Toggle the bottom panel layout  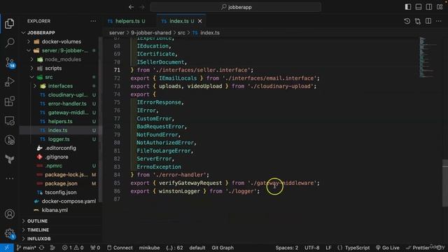click(419, 7)
